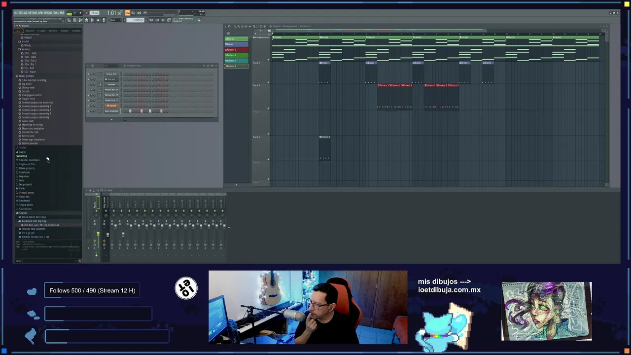Click the arrow tool icon in toolbar
Viewport: 631px width, 355px height.
(x=98, y=20)
